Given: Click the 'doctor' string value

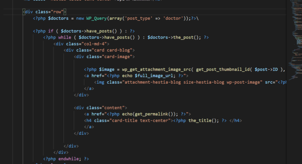Looking at the screenshot, I should coord(173,19).
